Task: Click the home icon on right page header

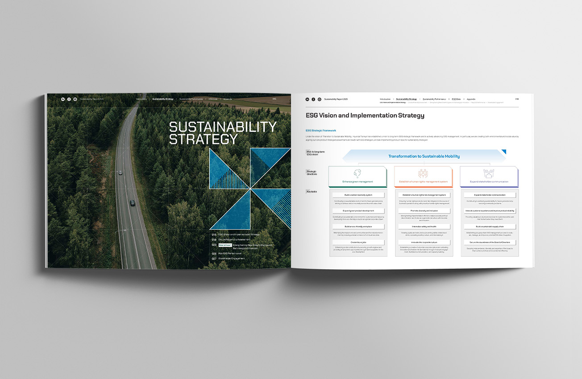Action: (x=308, y=99)
